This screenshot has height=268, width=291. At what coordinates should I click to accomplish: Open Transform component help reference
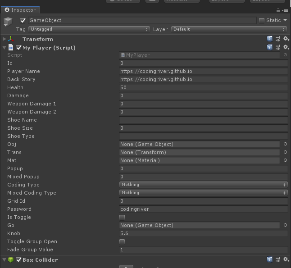pyautogui.click(x=269, y=39)
